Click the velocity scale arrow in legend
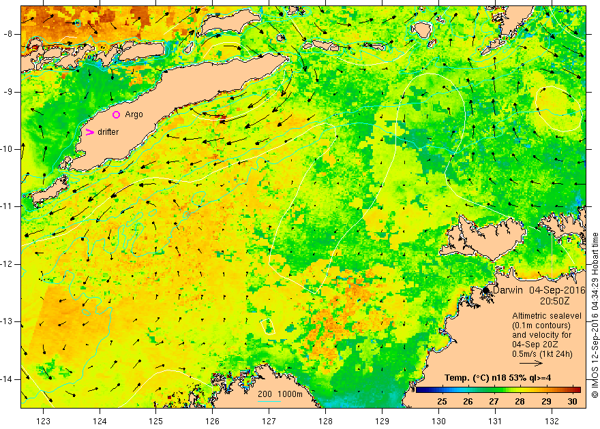This screenshot has width=600, height=429. point(531,364)
